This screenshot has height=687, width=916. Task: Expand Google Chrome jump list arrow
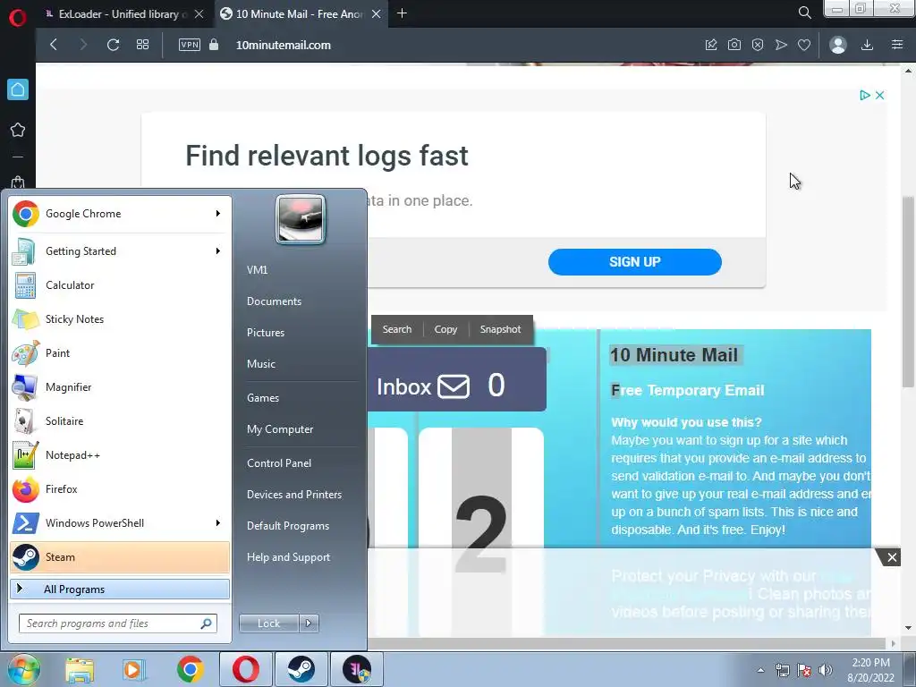(218, 214)
